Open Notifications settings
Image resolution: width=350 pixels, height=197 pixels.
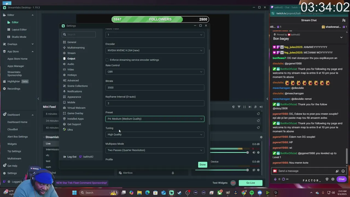[x=75, y=91]
